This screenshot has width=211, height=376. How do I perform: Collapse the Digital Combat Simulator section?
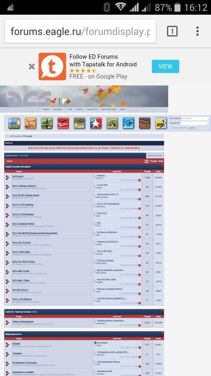pyautogui.click(x=163, y=165)
